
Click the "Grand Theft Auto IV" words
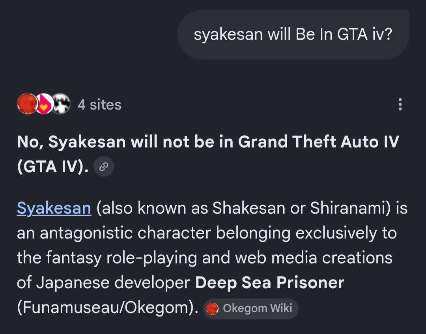point(318,142)
